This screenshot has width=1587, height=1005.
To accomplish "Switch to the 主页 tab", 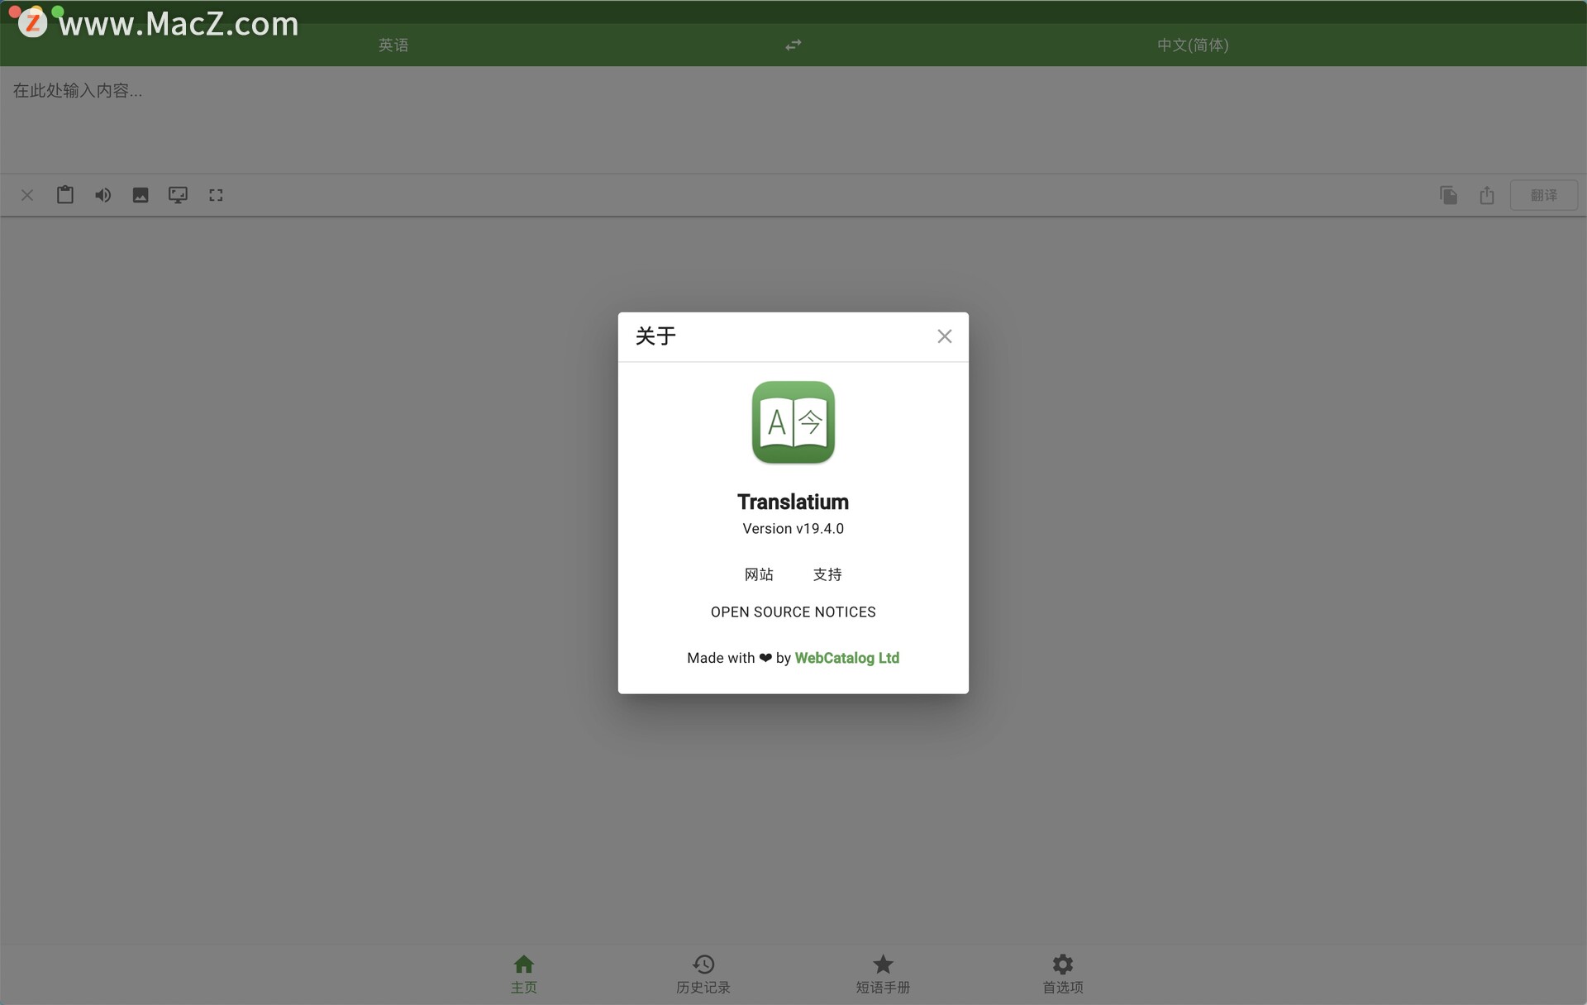I will [524, 974].
